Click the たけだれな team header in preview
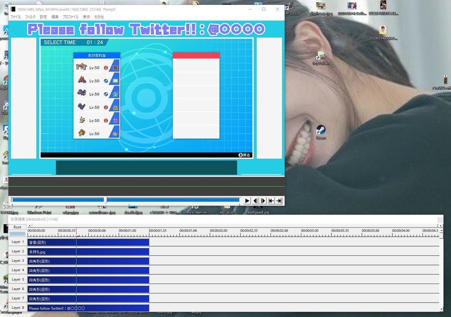Screen dimensions: 451x317 coord(97,55)
